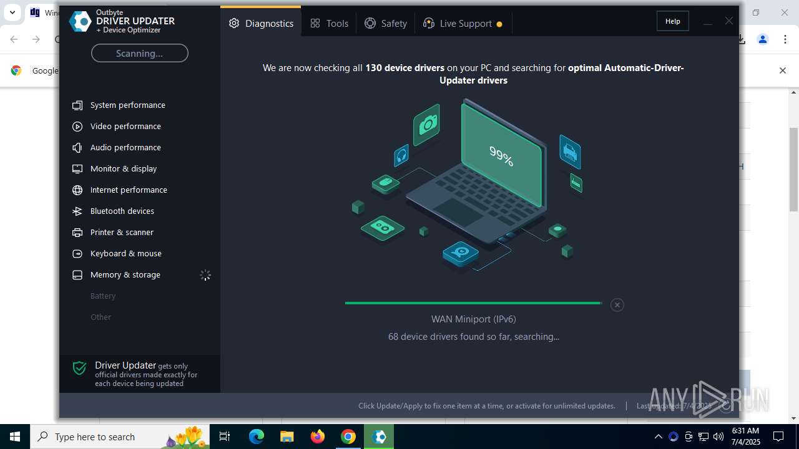Select the Internet performance globe icon
Screen dimensions: 799x449
tap(77, 190)
